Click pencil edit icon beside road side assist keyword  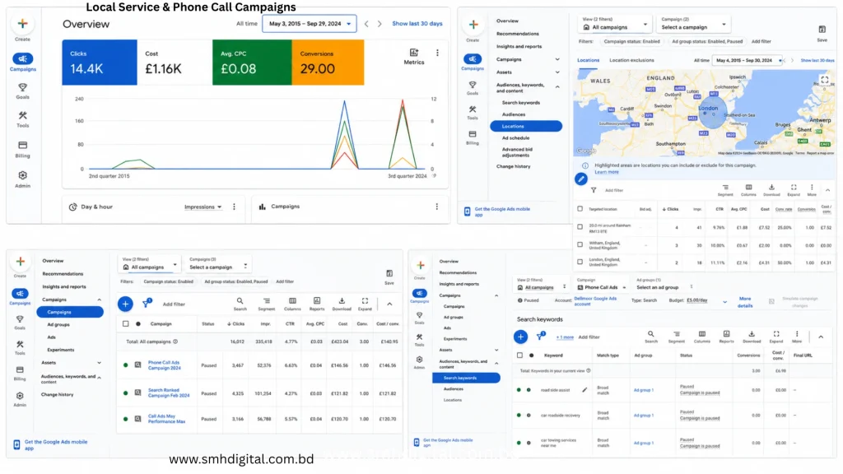tap(585, 389)
